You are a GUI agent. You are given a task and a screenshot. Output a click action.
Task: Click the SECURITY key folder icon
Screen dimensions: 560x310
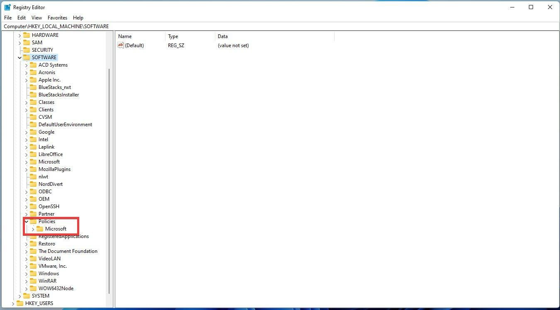(27, 50)
